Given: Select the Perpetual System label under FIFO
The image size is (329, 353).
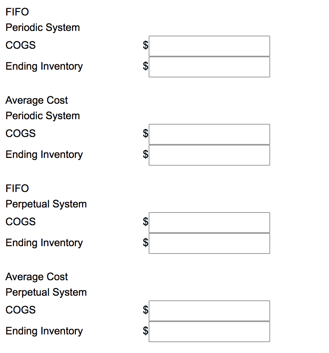Looking at the screenshot, I should [x=46, y=204].
